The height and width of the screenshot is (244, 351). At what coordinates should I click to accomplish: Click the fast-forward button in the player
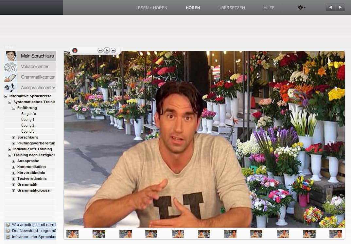tap(114, 51)
